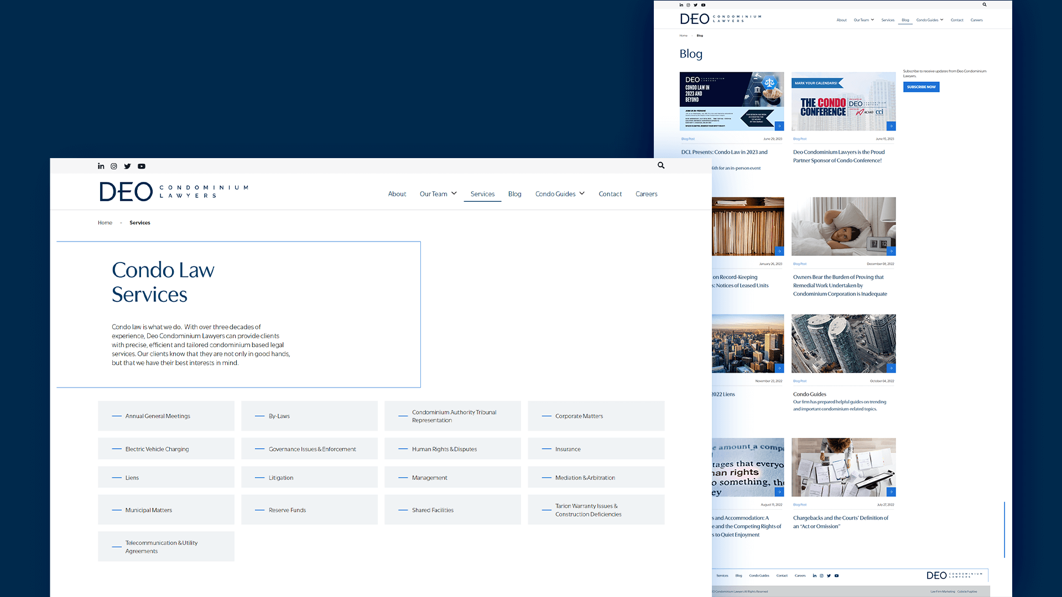The height and width of the screenshot is (597, 1062).
Task: Expand the Condo Guides dropdown on Services page
Action: point(559,194)
